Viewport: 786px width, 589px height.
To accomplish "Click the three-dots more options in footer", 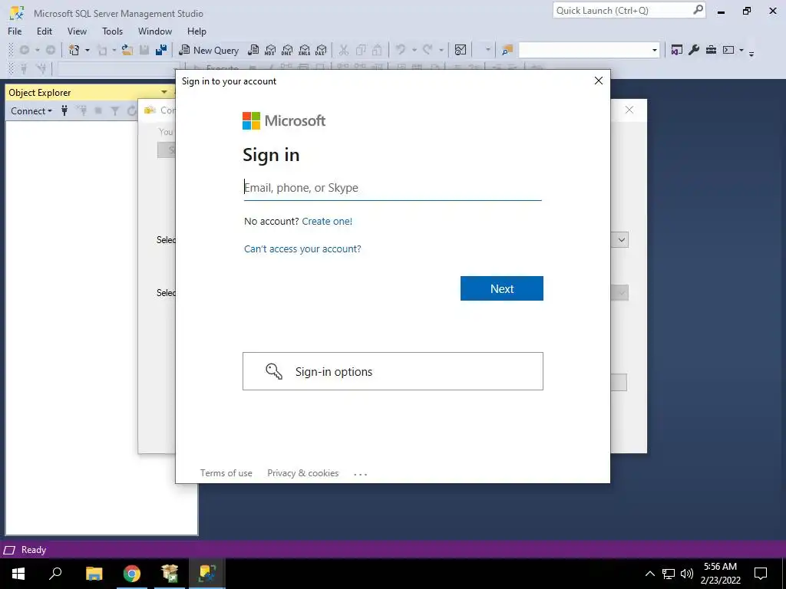I will pos(361,474).
